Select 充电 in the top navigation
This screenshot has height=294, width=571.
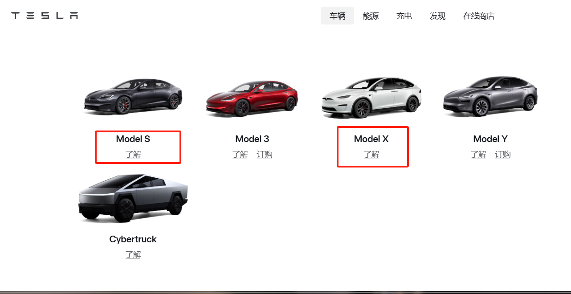(404, 16)
